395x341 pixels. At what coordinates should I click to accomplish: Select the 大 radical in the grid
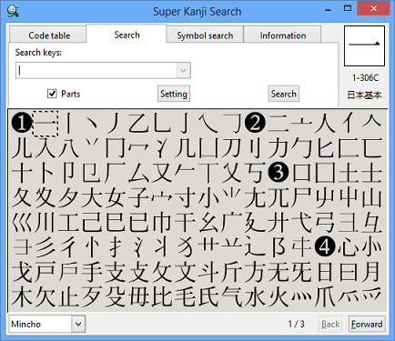(x=92, y=197)
